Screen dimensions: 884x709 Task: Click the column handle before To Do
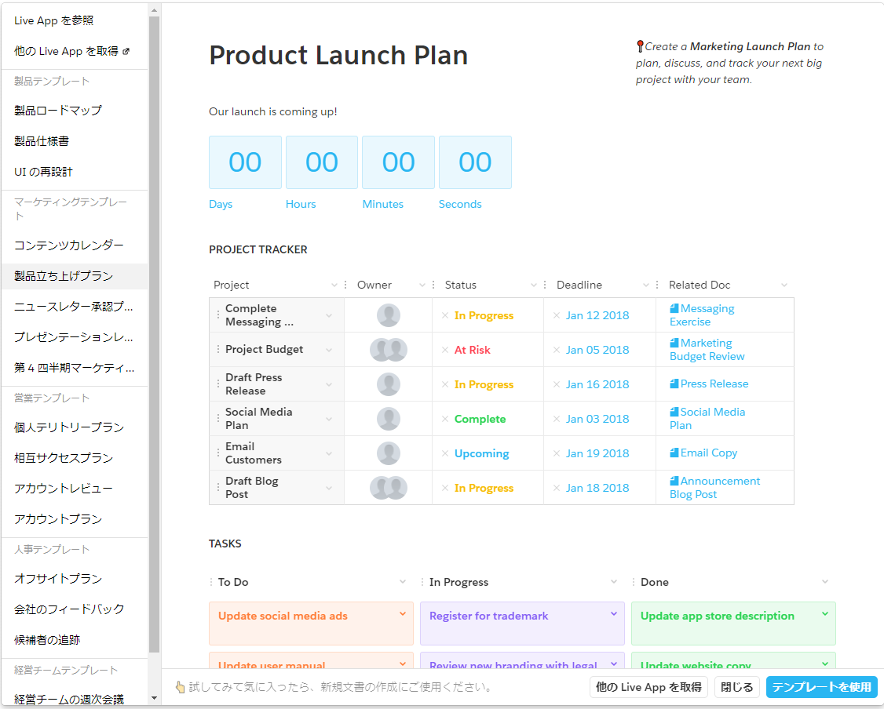click(211, 582)
